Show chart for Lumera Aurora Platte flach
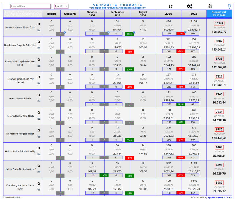 [39, 30]
